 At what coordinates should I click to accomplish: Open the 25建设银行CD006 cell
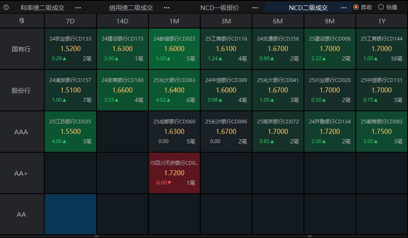[330, 49]
